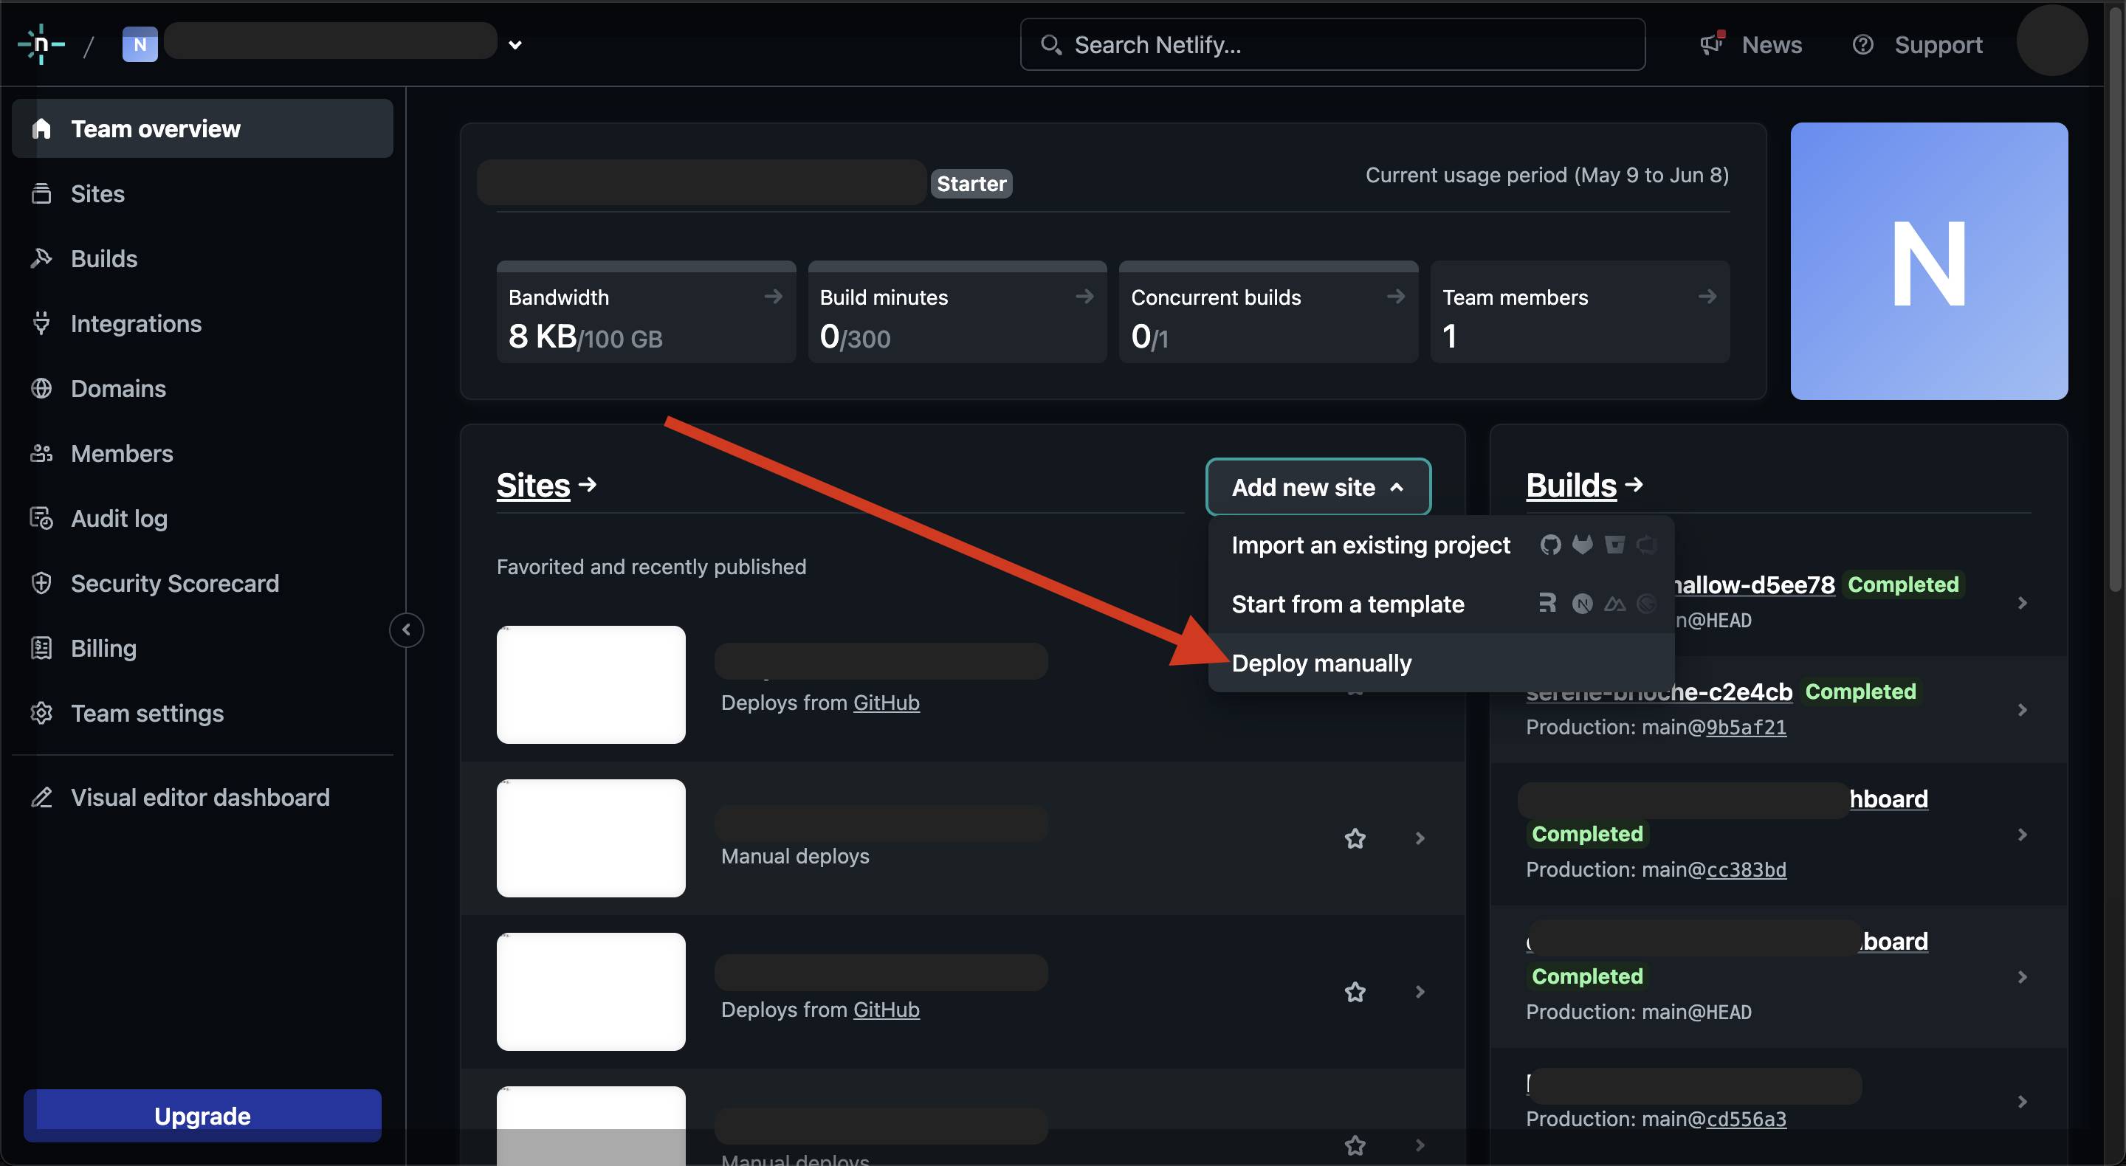This screenshot has width=2126, height=1166.
Task: Click the team avatar N badge in header
Action: (140, 44)
